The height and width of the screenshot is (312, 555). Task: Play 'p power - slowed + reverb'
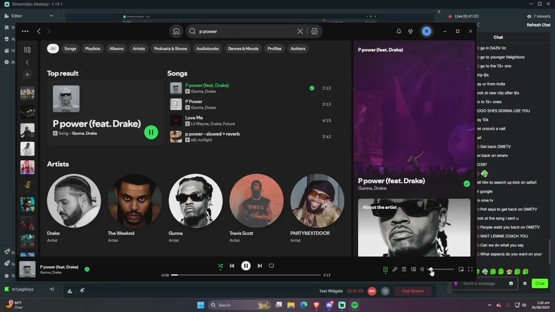[256, 136]
